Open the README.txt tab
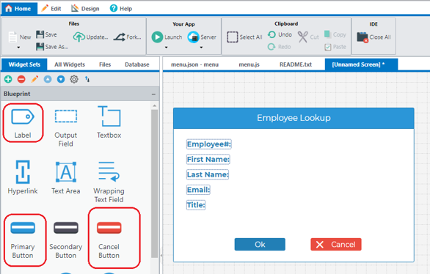The width and height of the screenshot is (430, 274). tap(296, 64)
